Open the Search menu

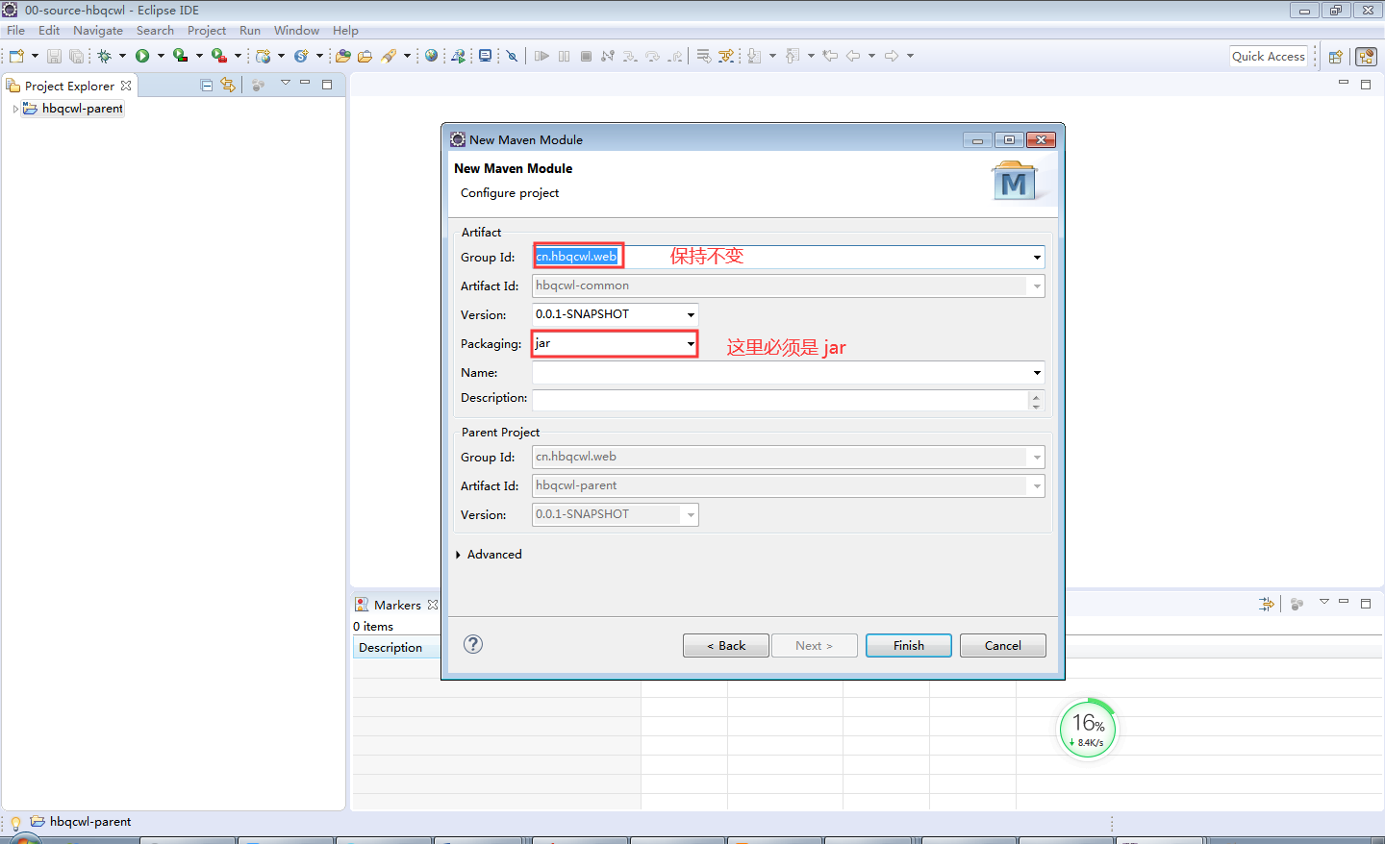coord(155,31)
